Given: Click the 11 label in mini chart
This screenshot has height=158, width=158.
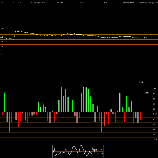Looking at the screenshot, I should 102,154.
